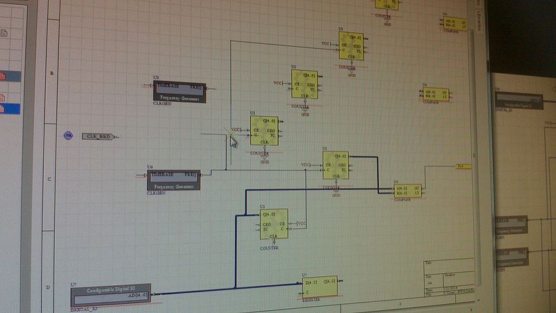Select the Configurable Digital IO block

(111, 295)
